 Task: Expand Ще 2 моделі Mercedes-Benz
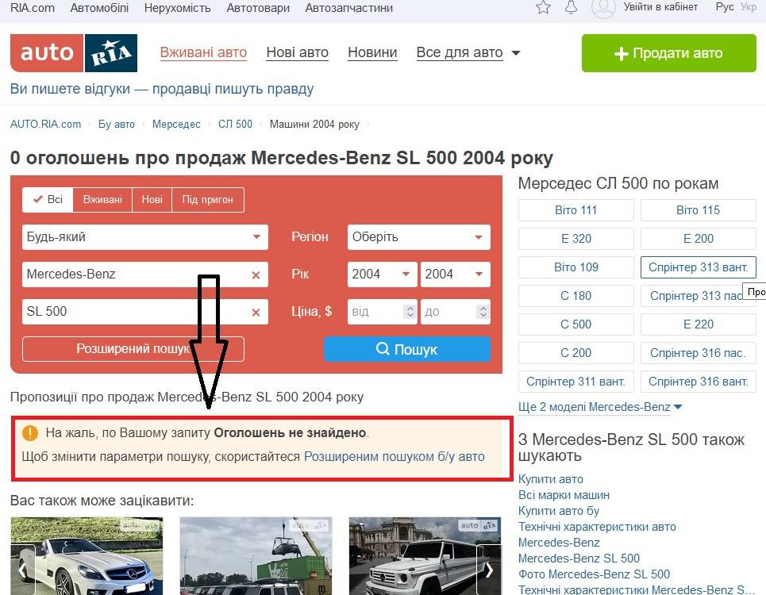pyautogui.click(x=600, y=407)
